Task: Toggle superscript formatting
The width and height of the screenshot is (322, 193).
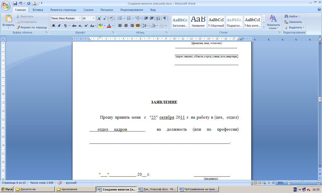Action: point(86,26)
